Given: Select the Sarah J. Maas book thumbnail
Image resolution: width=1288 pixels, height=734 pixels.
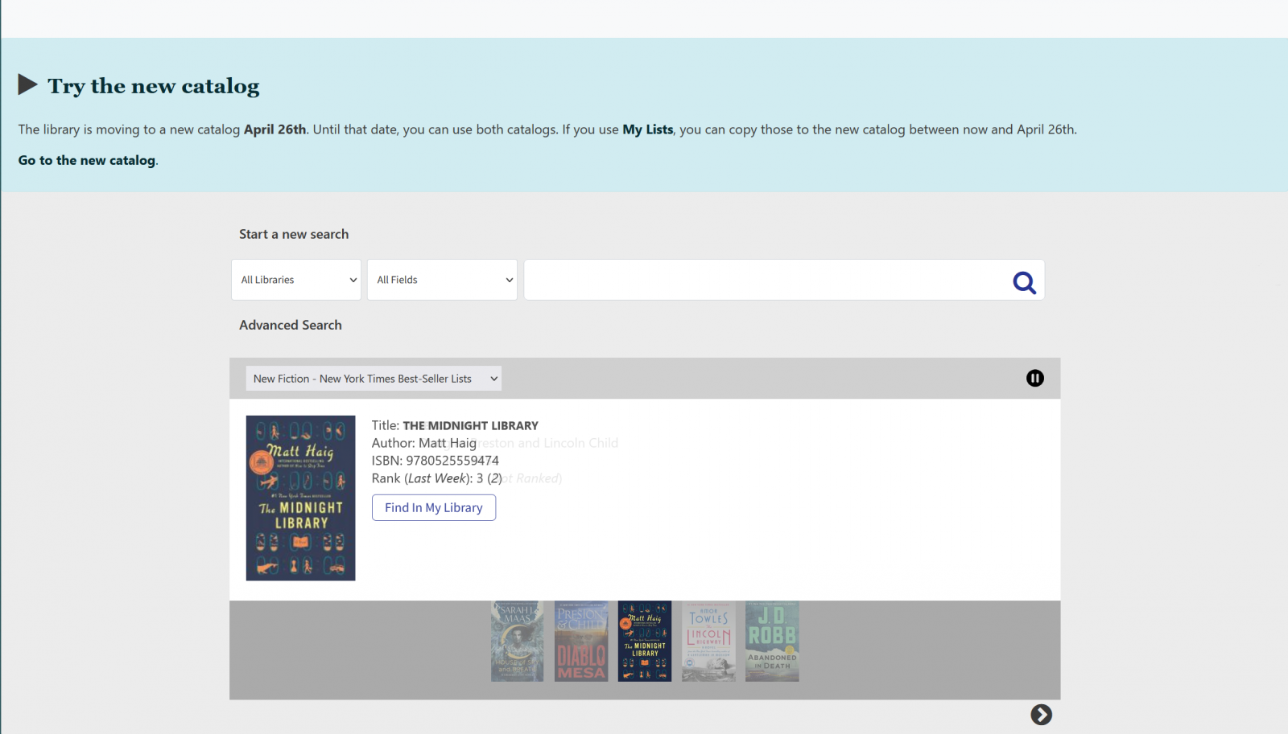Looking at the screenshot, I should (518, 642).
